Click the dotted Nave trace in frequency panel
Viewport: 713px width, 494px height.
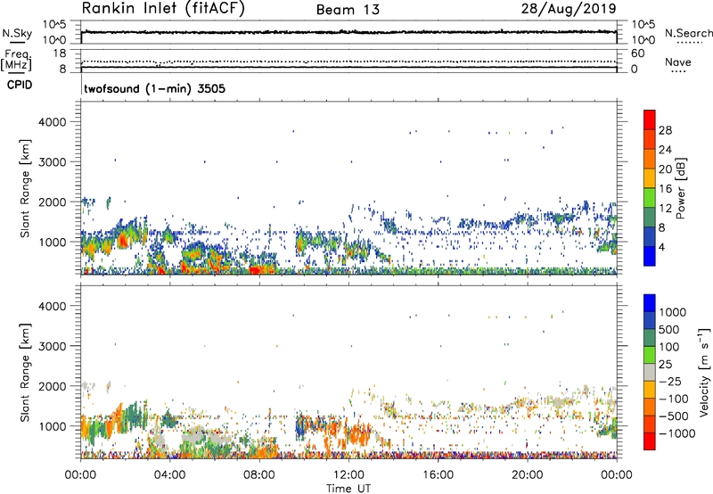tap(348, 62)
